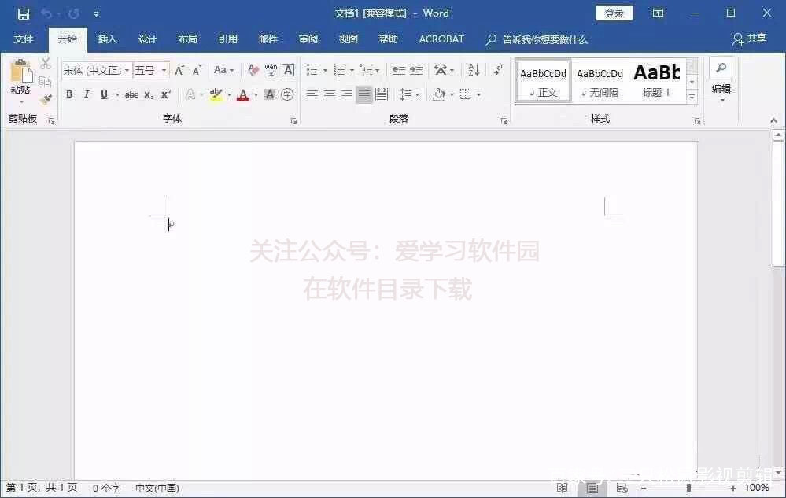Cut selection with the scissors icon
The image size is (786, 498).
pos(46,64)
